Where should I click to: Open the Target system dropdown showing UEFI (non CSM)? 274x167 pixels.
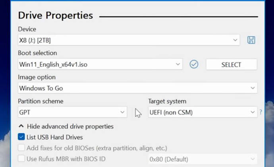tap(203, 113)
